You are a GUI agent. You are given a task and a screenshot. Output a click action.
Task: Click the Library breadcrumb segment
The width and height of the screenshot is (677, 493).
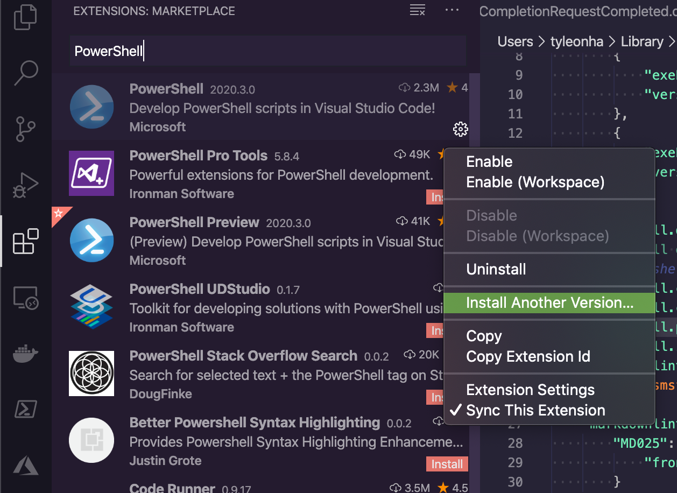(642, 41)
